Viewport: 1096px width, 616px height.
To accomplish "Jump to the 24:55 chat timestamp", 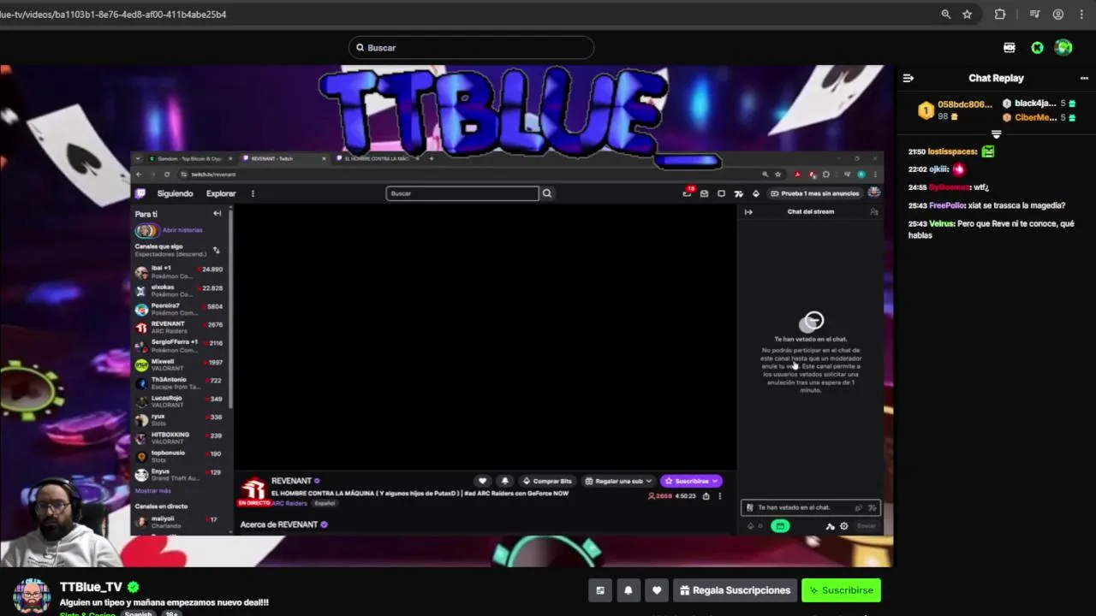I will pos(917,187).
